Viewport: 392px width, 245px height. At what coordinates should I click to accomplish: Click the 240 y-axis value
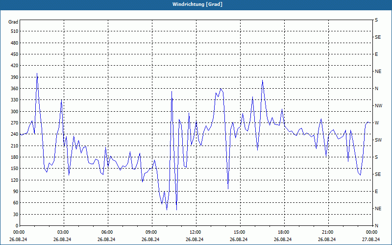pyautogui.click(x=15, y=134)
